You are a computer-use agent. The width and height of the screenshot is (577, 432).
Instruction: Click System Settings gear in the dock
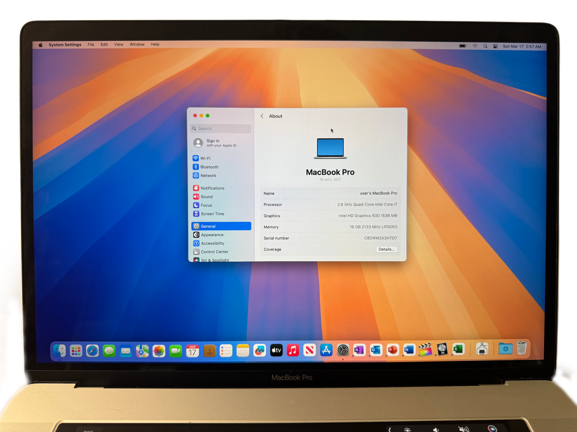tap(343, 350)
